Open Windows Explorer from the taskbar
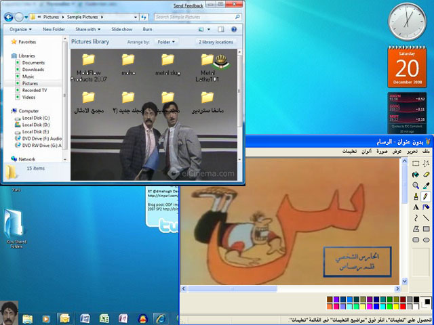 click(27, 319)
